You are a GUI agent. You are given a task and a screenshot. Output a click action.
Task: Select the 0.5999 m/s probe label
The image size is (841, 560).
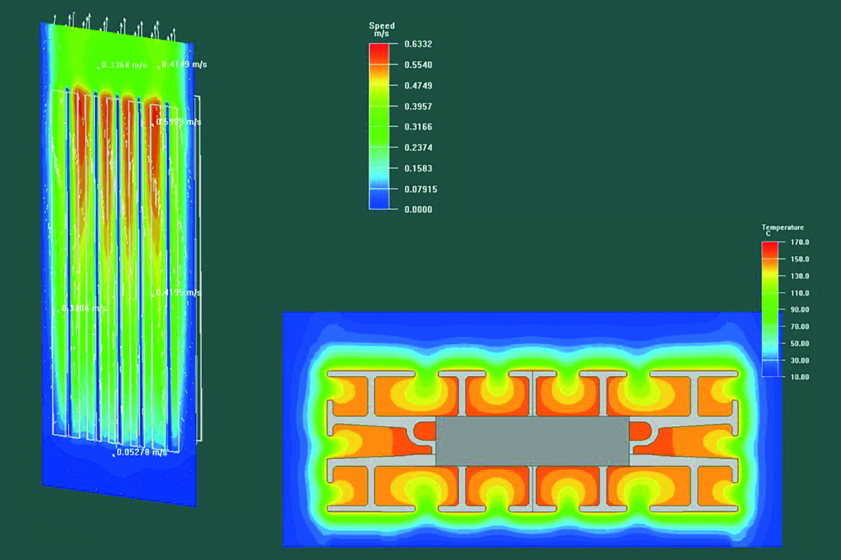(x=178, y=122)
